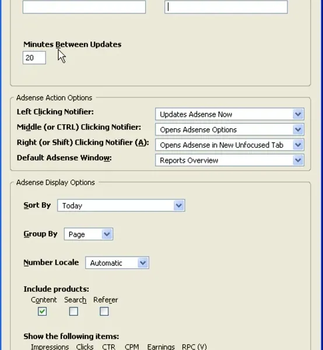The image size is (323, 350).
Task: Click the Include products heading
Action: pyautogui.click(x=56, y=289)
